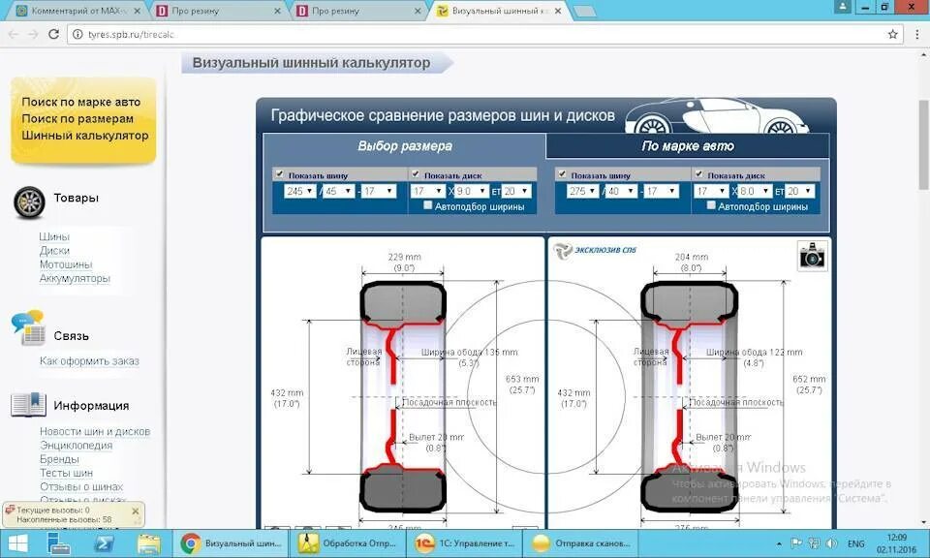Viewport: 930px width, 558px height.
Task: Open left rim width 9.0 dropdown
Action: 472,191
